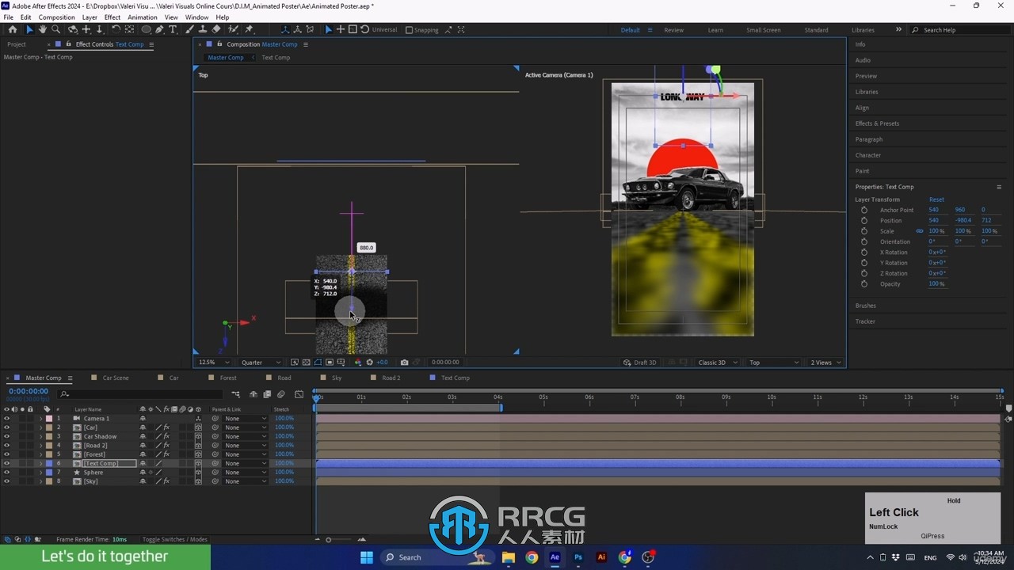
Task: Reset the Layer Transform properties
Action: [936, 199]
